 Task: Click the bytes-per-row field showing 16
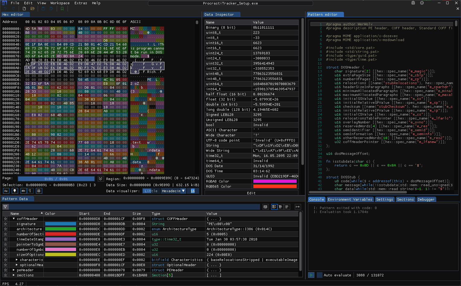(x=192, y=191)
